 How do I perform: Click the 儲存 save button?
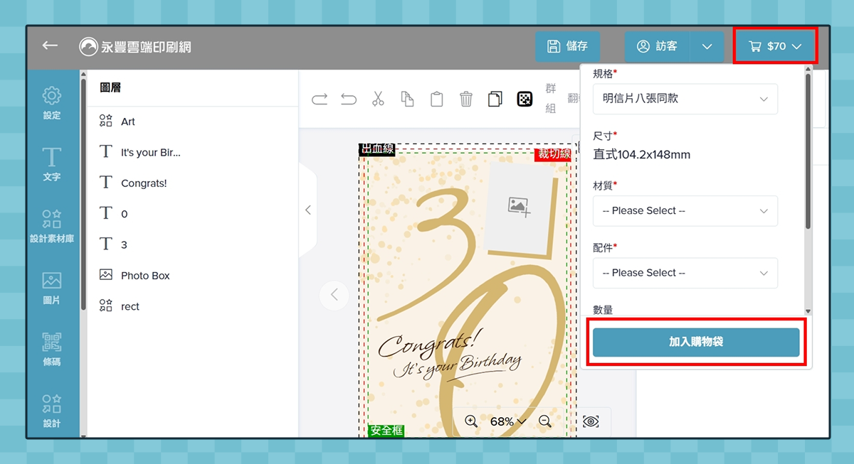click(x=567, y=46)
